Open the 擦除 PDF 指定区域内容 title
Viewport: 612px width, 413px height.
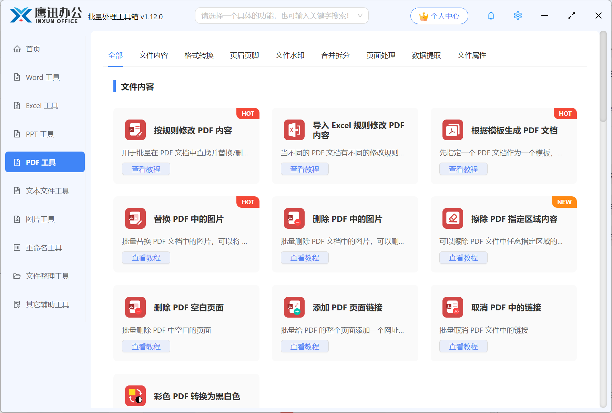pos(514,219)
